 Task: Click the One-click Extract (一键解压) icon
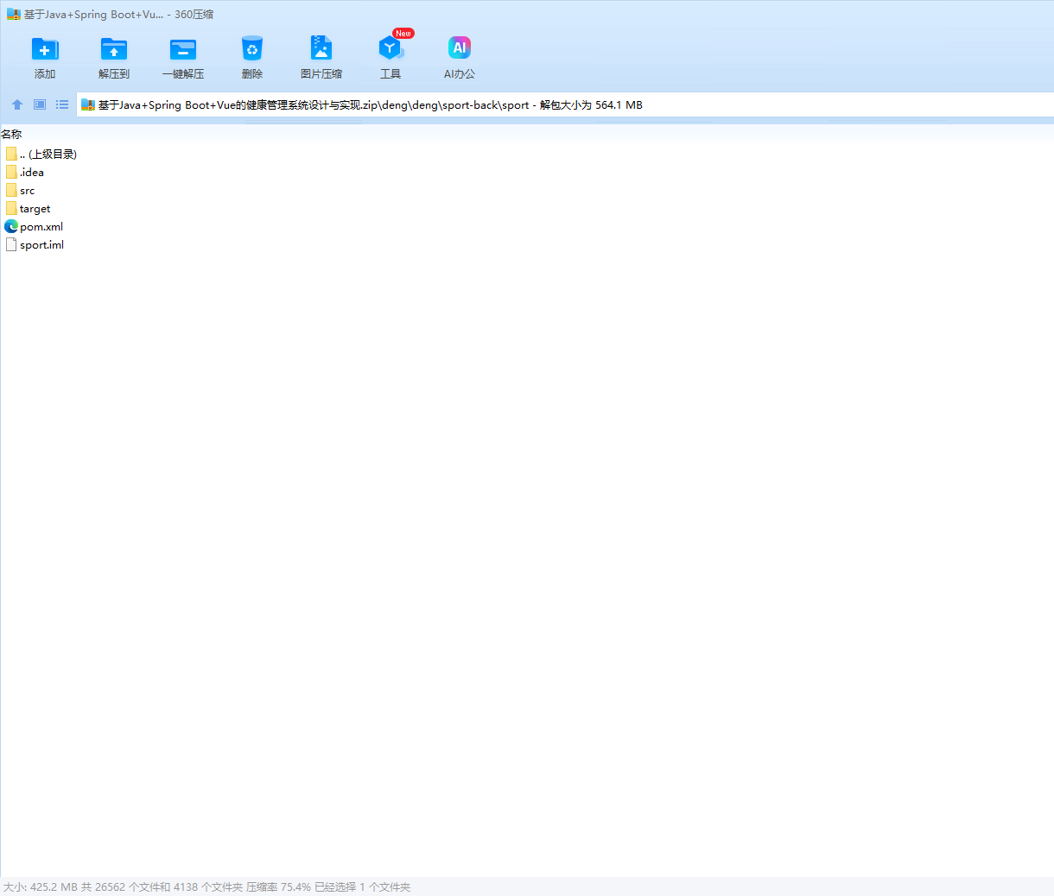point(183,49)
